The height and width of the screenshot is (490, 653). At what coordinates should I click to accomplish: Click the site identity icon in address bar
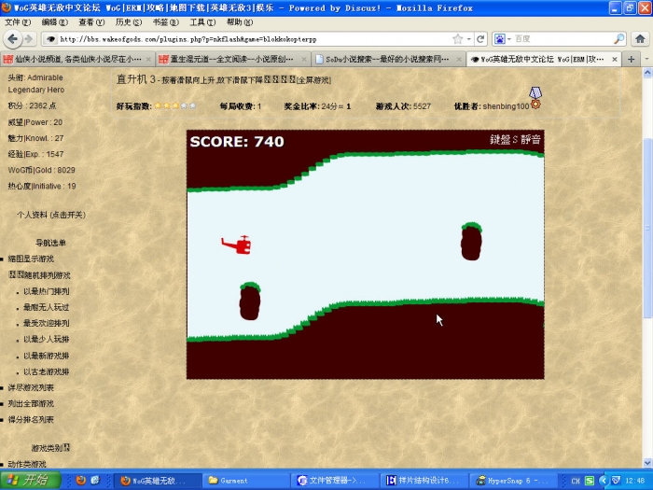pyautogui.click(x=50, y=39)
